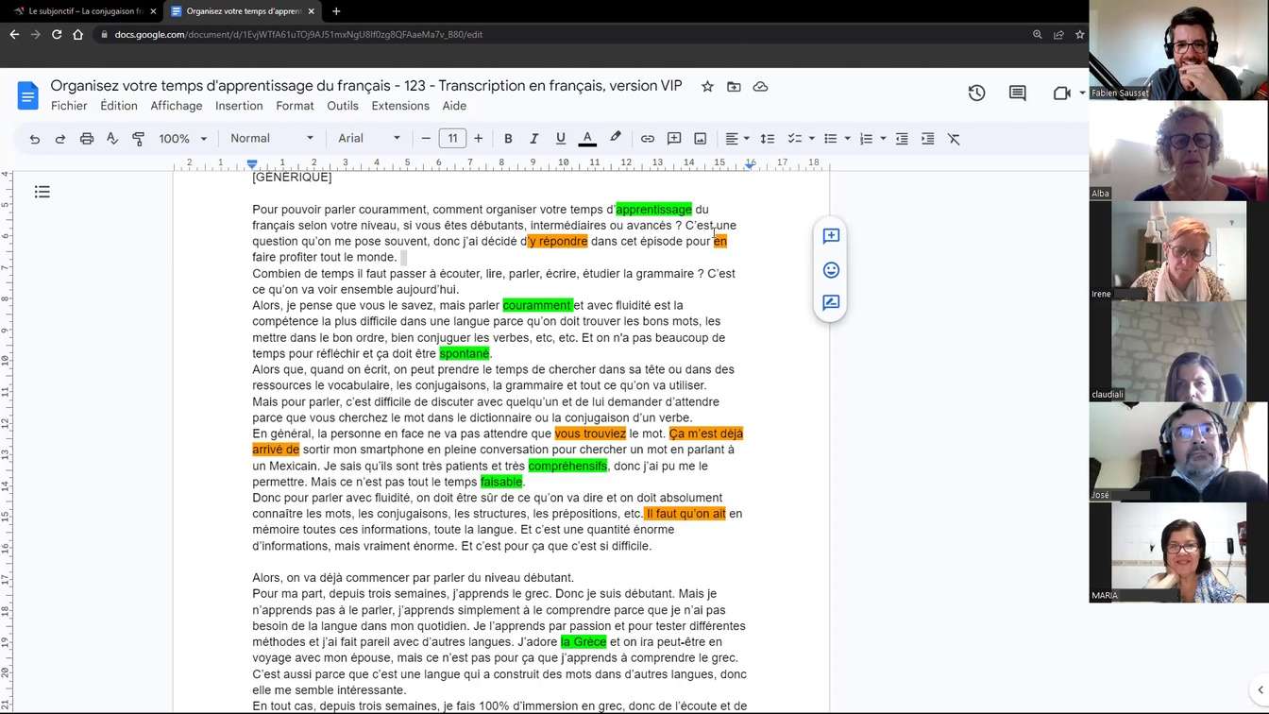Viewport: 1269px width, 714px height.
Task: Toggle italic formatting
Action: tap(533, 139)
